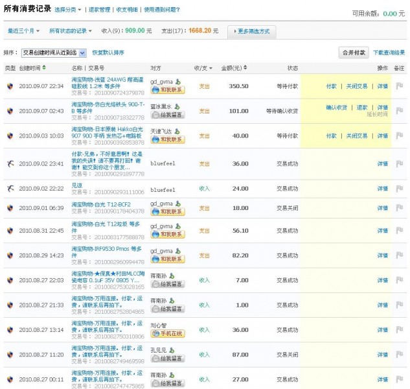Click 确认收货 on the 101.00 transaction
Image resolution: width=410 pixels, height=389 pixels.
pyautogui.click(x=336, y=108)
